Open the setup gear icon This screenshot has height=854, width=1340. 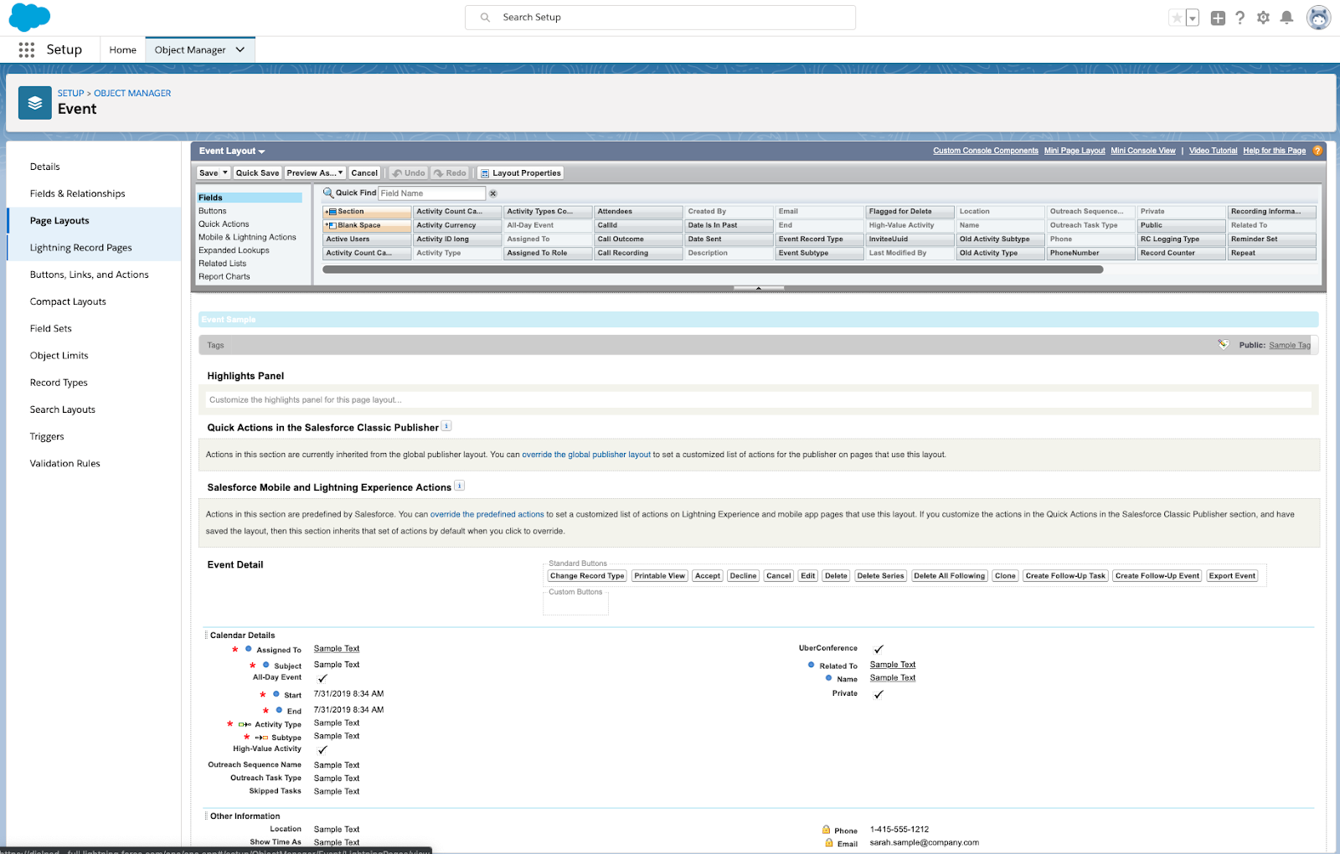click(x=1263, y=18)
